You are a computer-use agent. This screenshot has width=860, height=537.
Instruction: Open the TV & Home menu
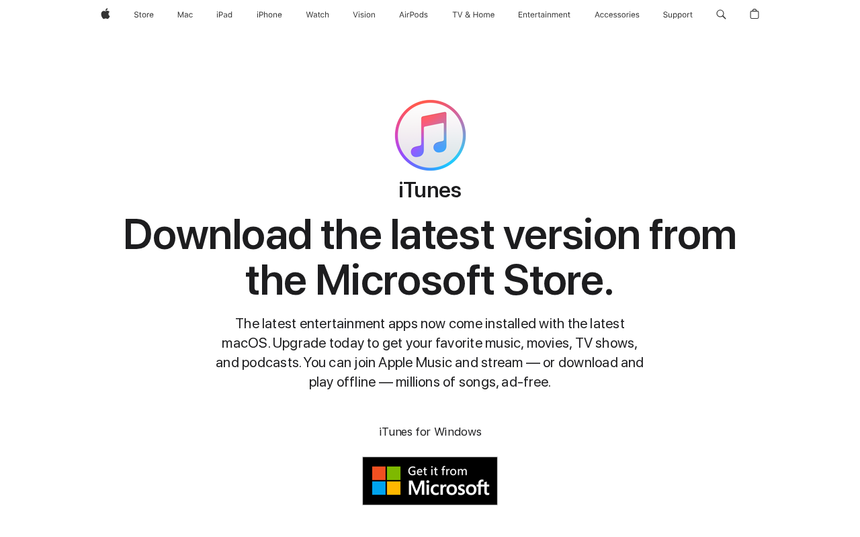pos(473,15)
